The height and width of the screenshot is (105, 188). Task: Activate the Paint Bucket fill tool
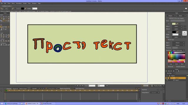pos(6,27)
